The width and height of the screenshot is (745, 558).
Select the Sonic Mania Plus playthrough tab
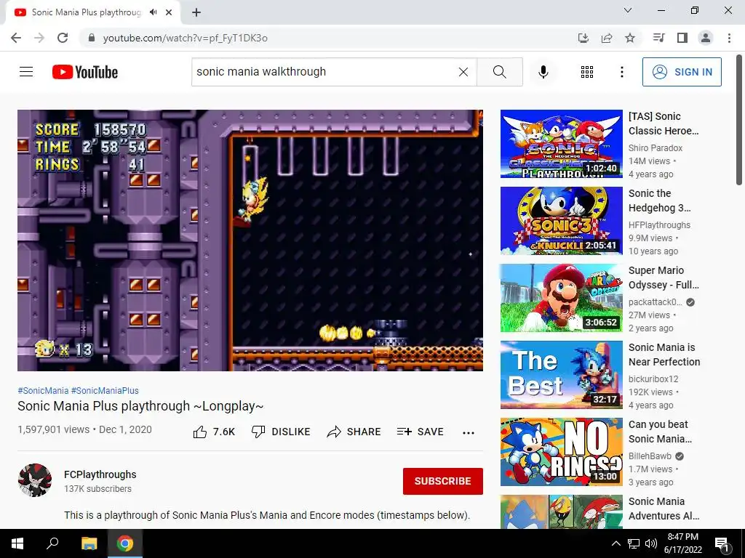point(92,12)
